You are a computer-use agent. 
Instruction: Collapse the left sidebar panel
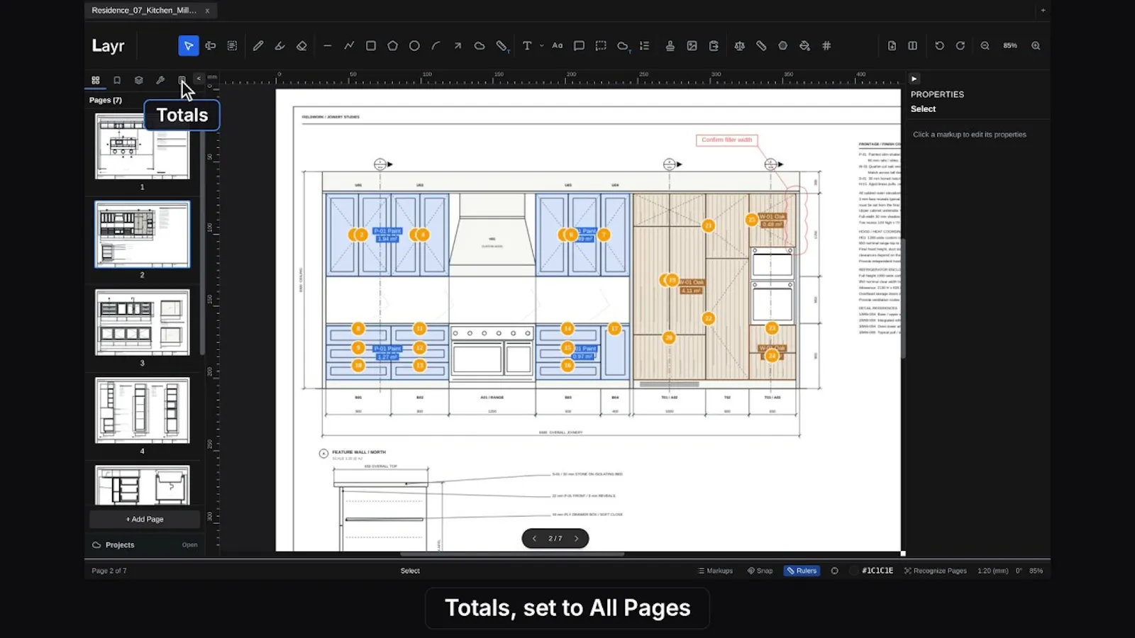(x=199, y=79)
